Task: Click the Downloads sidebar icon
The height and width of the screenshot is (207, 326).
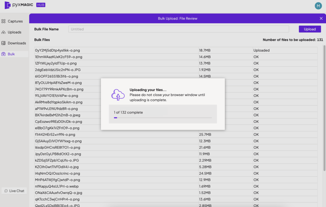Action: (x=4, y=43)
